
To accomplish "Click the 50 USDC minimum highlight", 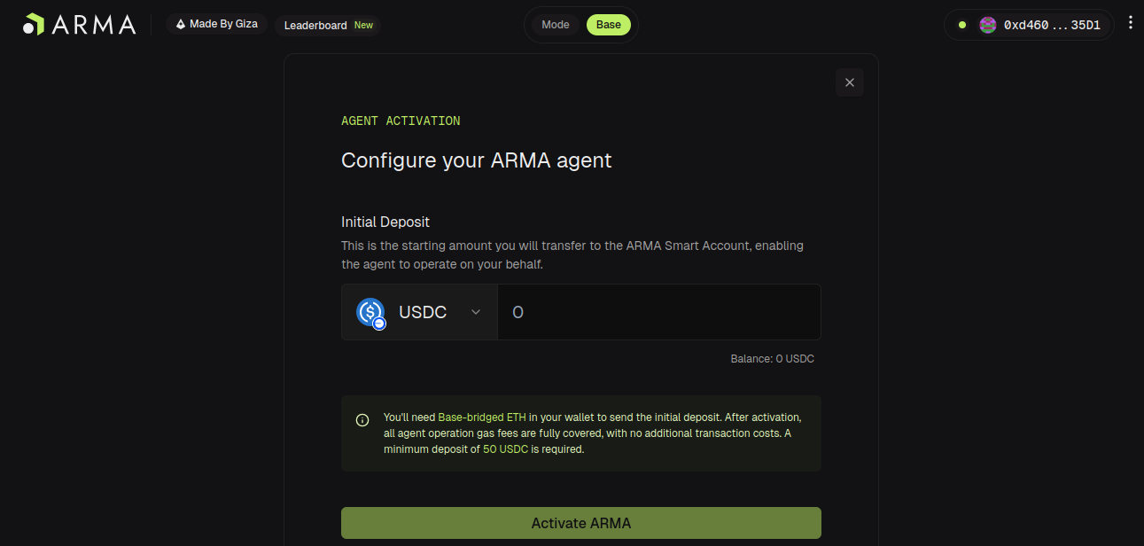I will (x=505, y=449).
